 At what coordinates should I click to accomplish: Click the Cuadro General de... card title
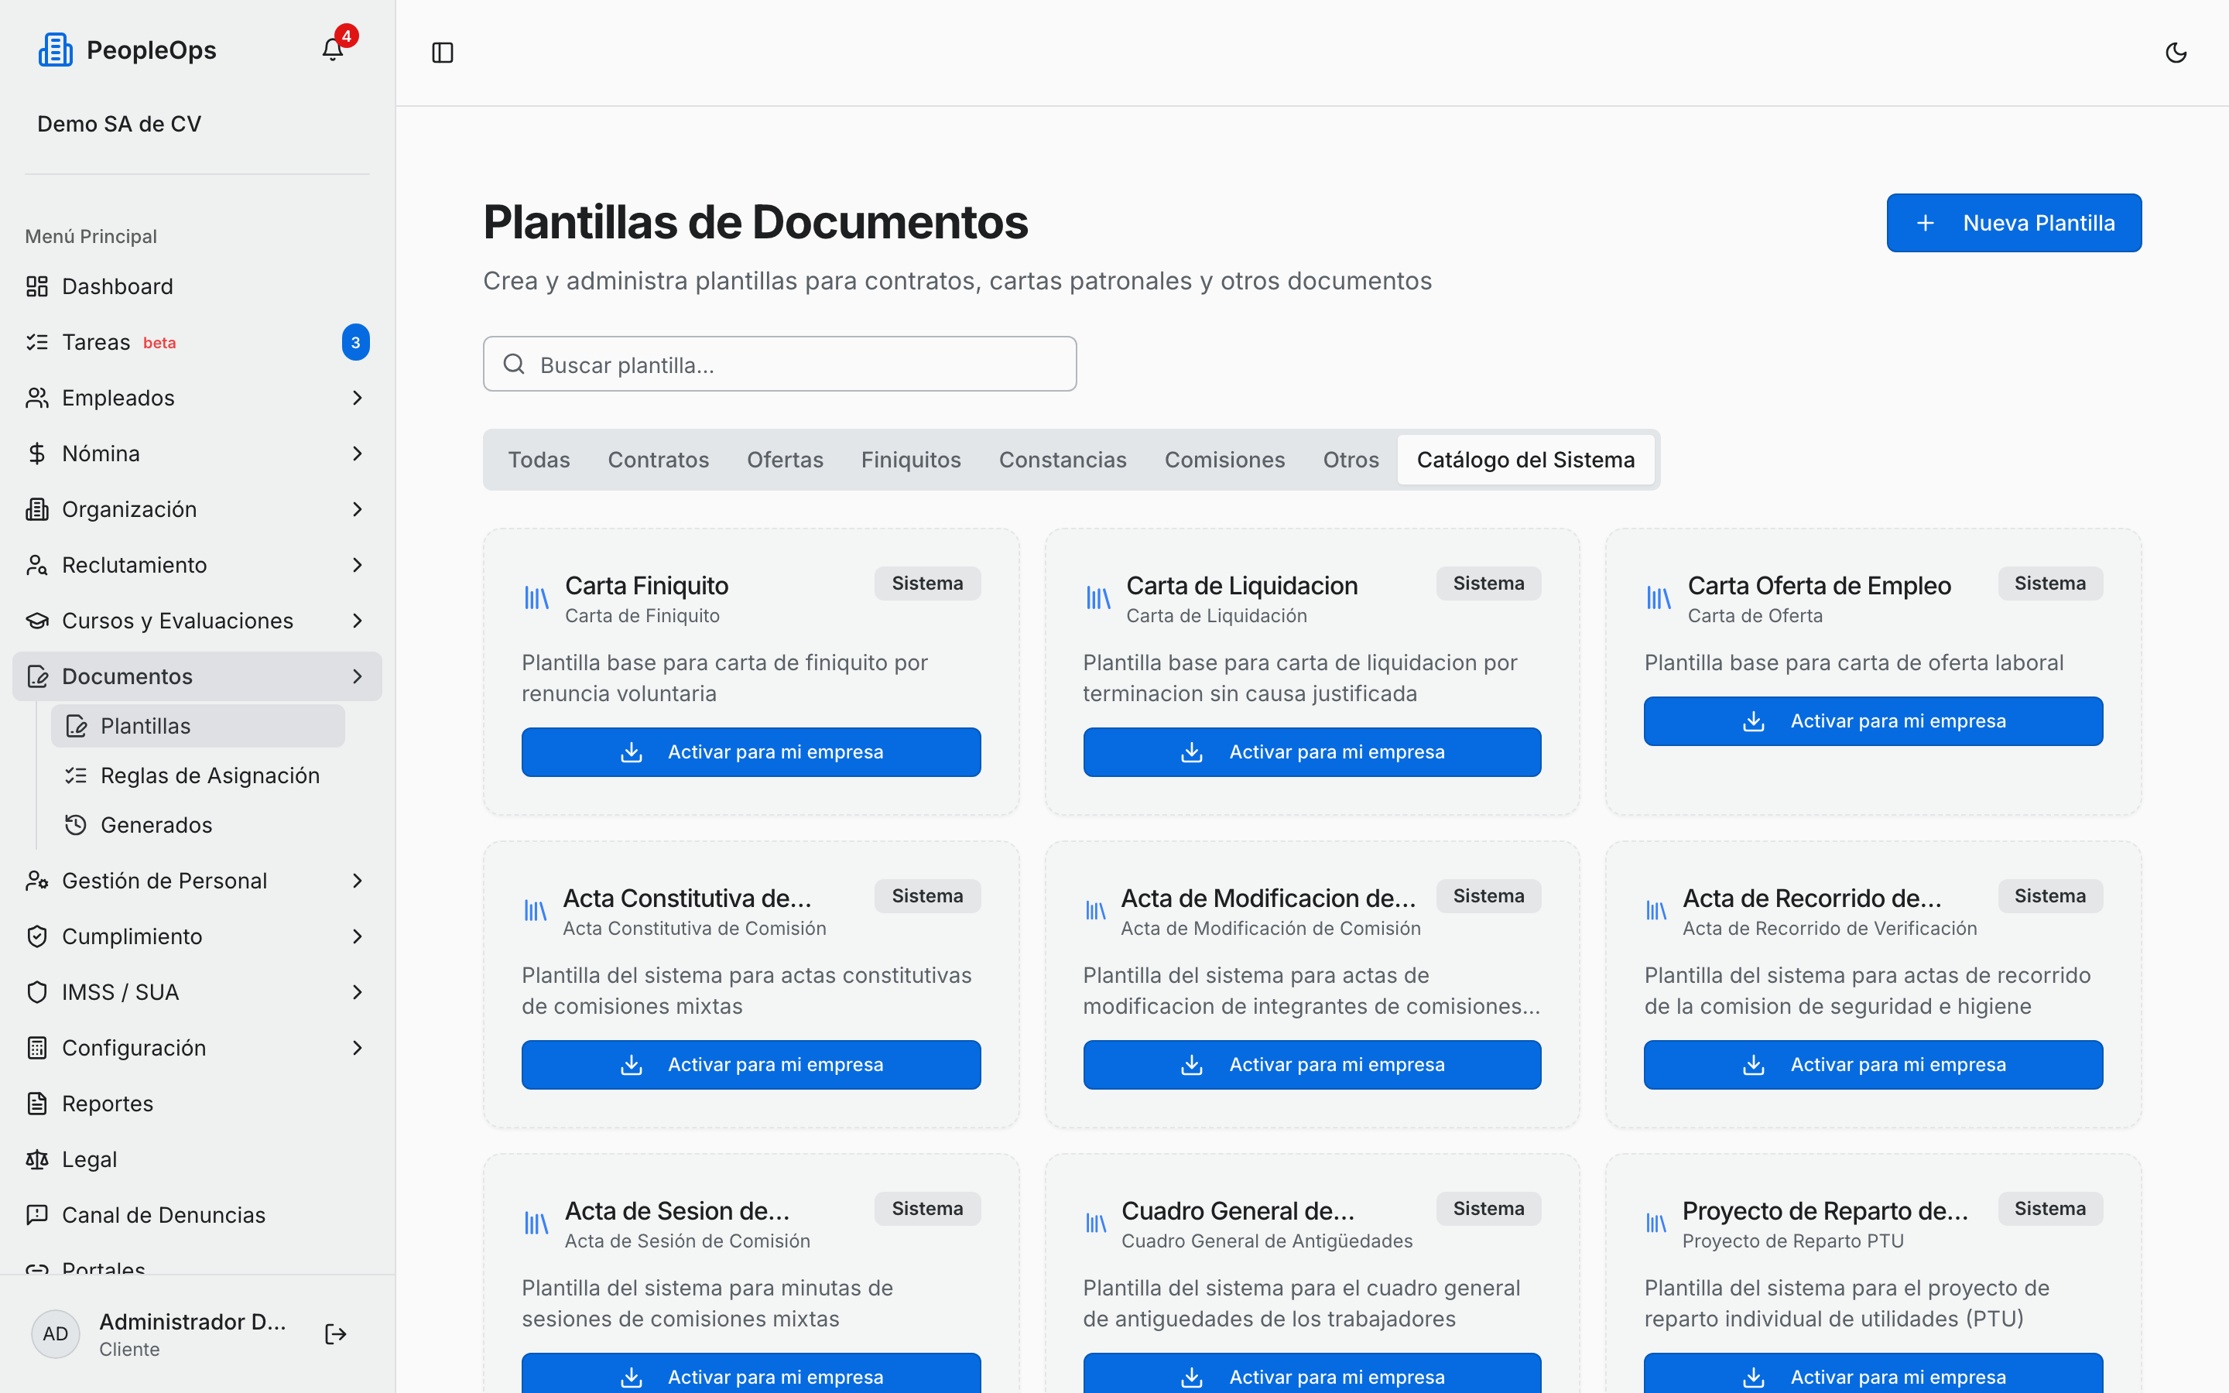[1237, 1210]
